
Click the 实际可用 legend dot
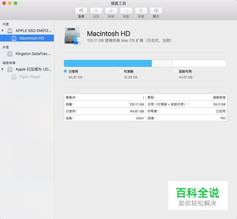(x=175, y=71)
